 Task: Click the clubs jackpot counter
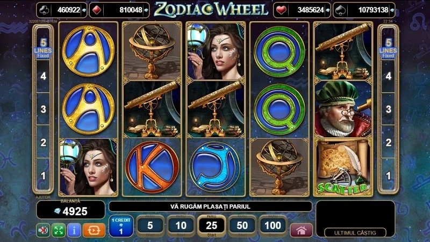61,10
